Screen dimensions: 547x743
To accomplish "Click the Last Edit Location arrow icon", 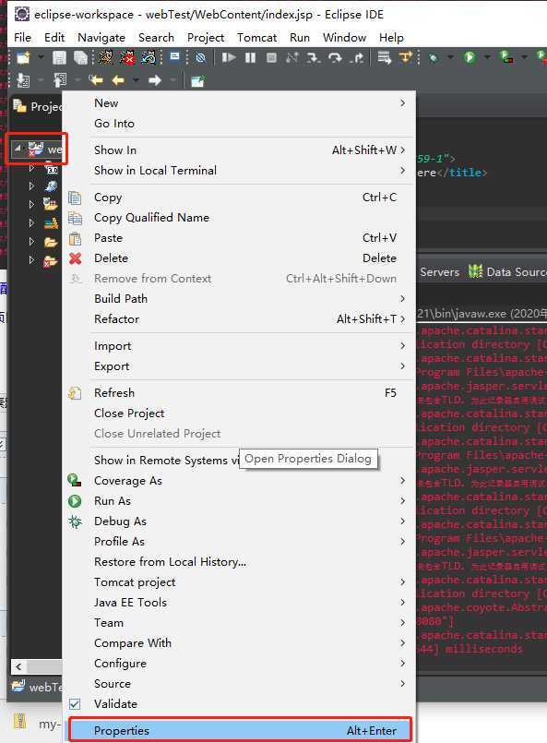I will (x=96, y=80).
